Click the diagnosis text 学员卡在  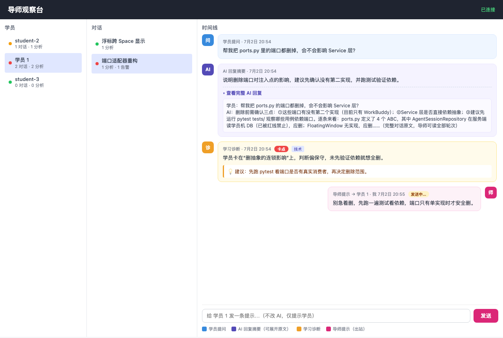[303, 158]
